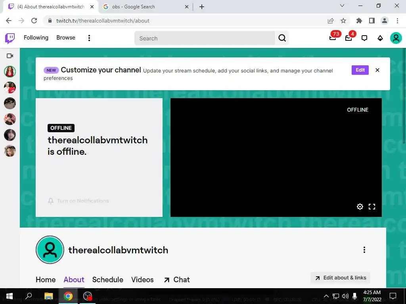Bookmark this page with star icon
This screenshot has height=304, width=406.
pyautogui.click(x=343, y=21)
